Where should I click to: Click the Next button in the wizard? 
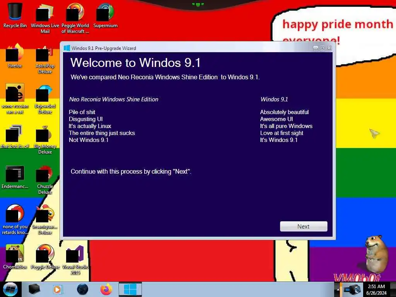304,226
